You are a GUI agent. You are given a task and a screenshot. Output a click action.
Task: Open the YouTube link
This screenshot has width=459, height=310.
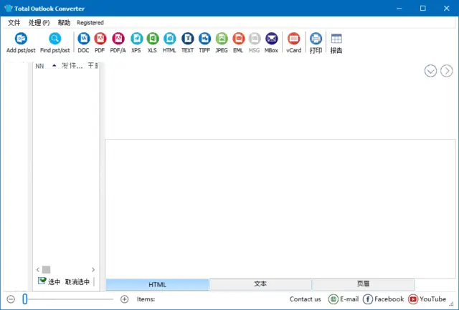coord(427,299)
